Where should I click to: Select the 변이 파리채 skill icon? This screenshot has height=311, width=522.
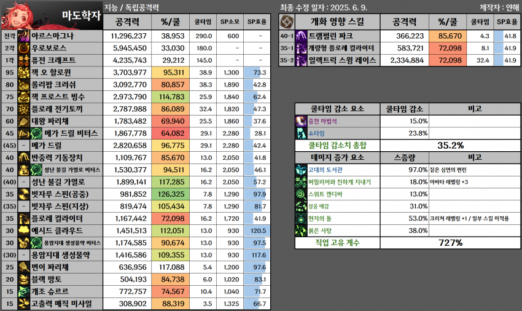pos(24,267)
